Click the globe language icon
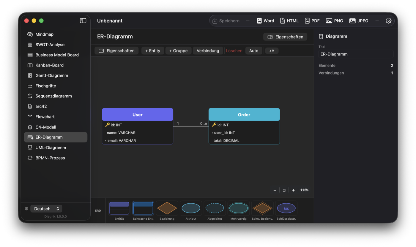Viewport: 416px width, 247px height. [26, 209]
